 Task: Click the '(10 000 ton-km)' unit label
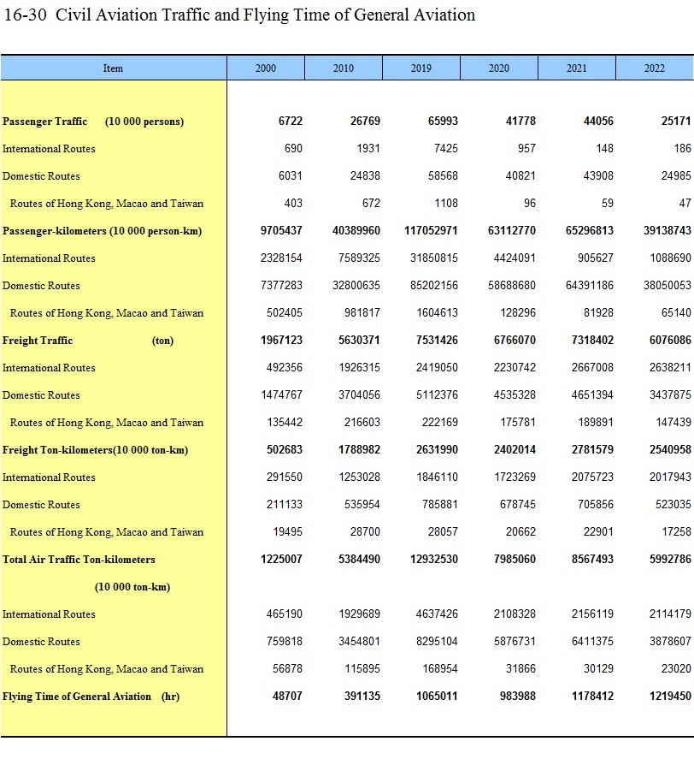pos(132,587)
